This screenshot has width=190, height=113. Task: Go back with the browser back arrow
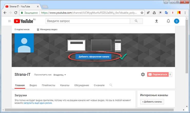tap(5, 13)
